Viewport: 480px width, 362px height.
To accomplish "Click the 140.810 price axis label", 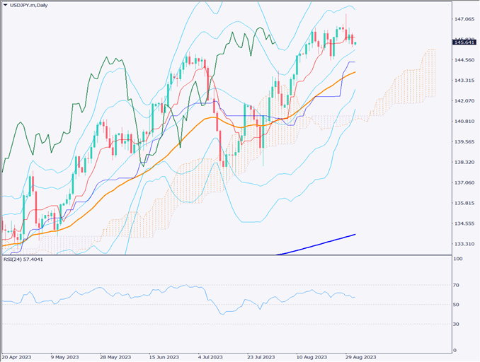I will [x=464, y=122].
